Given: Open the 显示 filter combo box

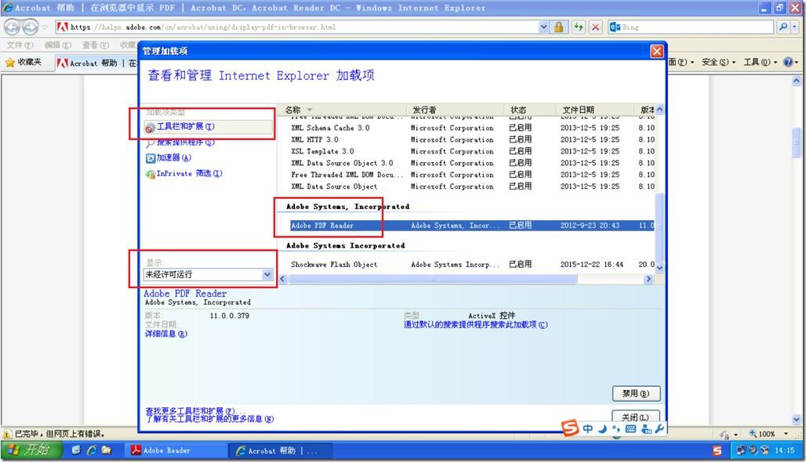Looking at the screenshot, I should [209, 275].
